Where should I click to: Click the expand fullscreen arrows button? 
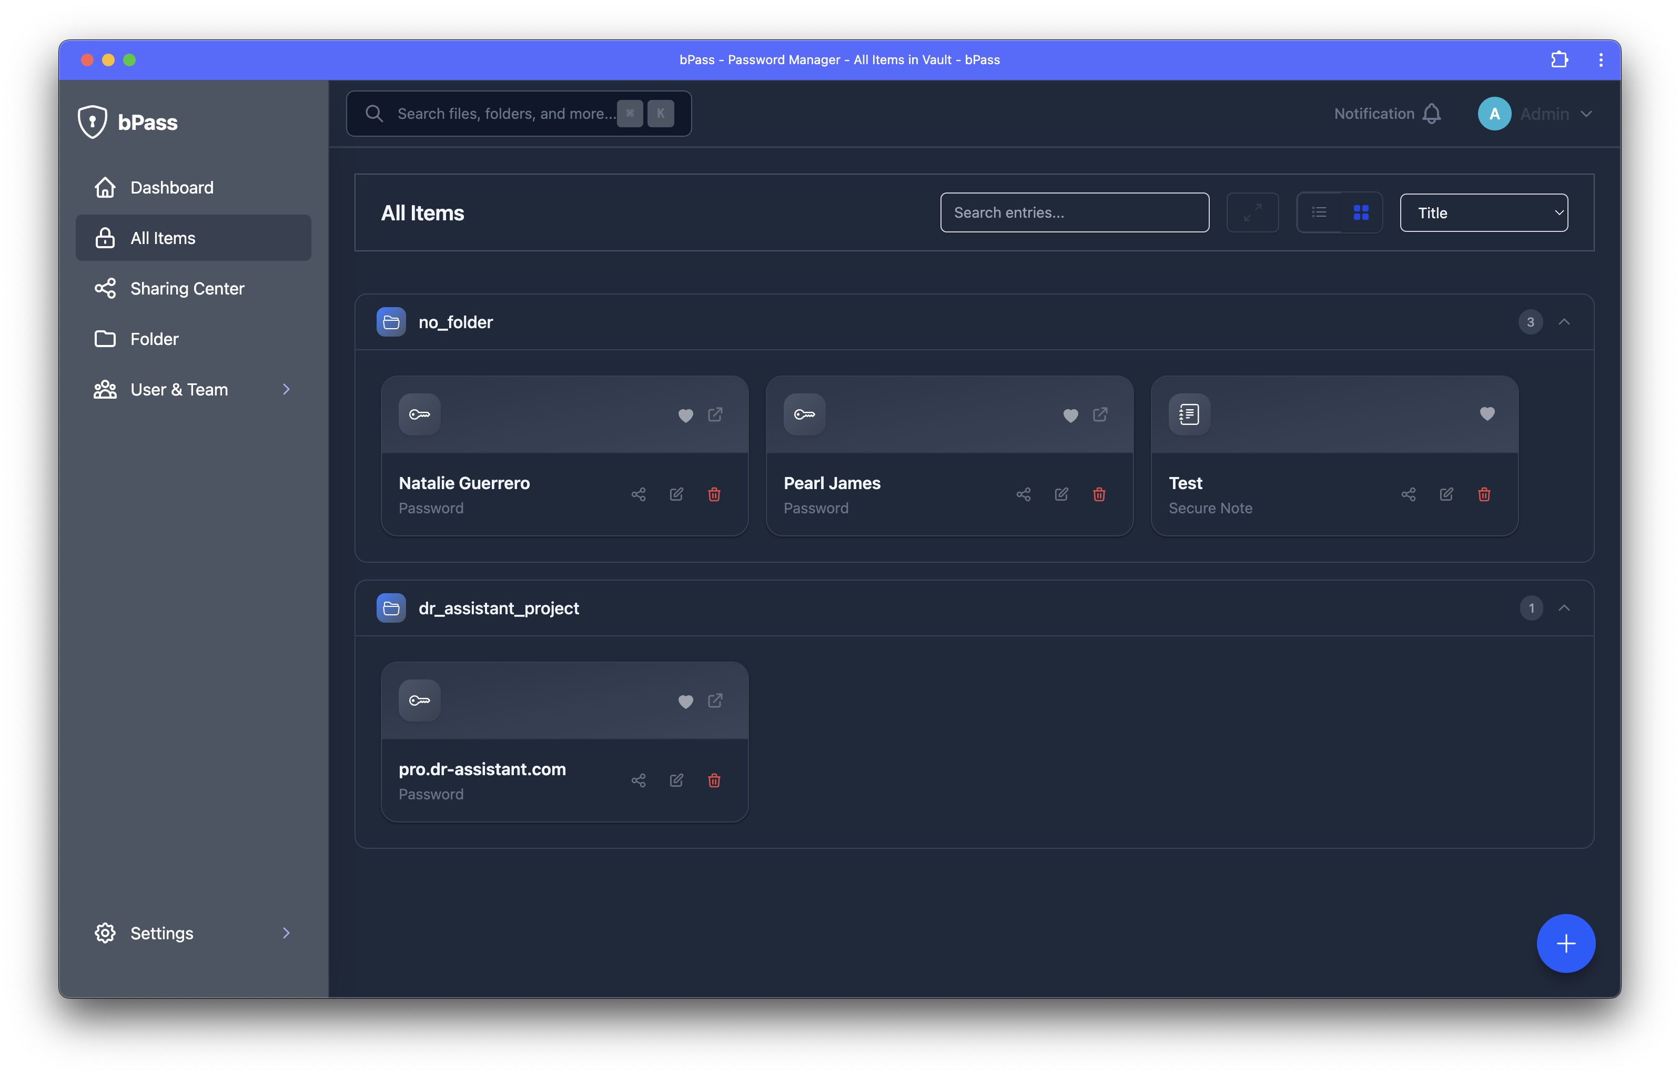pyautogui.click(x=1252, y=212)
